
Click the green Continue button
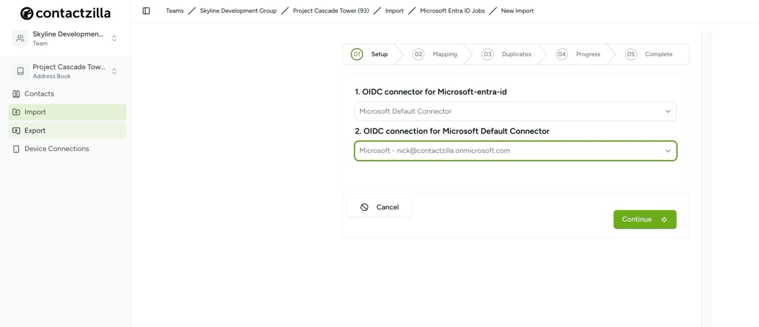[645, 220]
